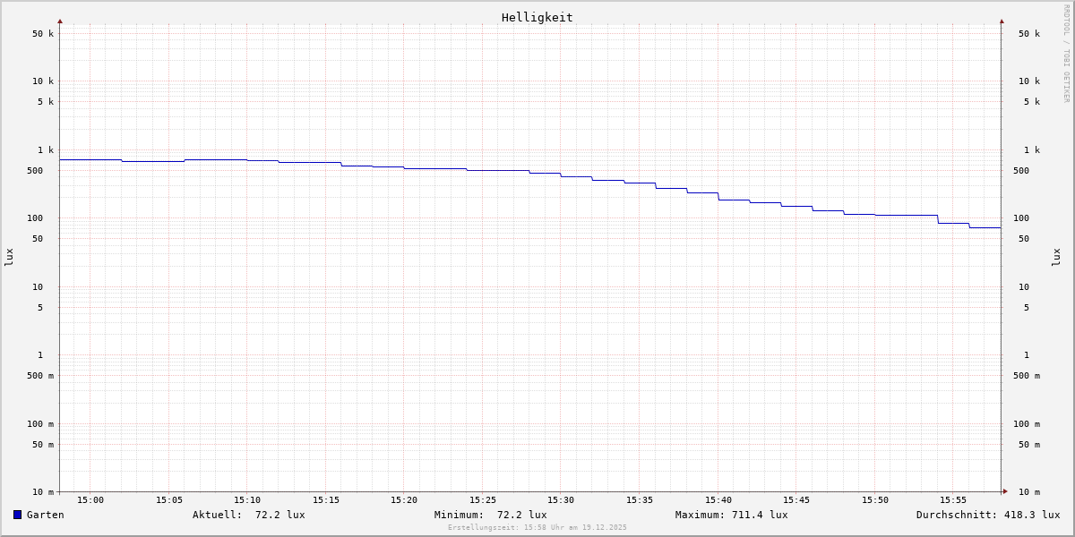Select the Aktuell 72.2 lux value

click(x=248, y=515)
